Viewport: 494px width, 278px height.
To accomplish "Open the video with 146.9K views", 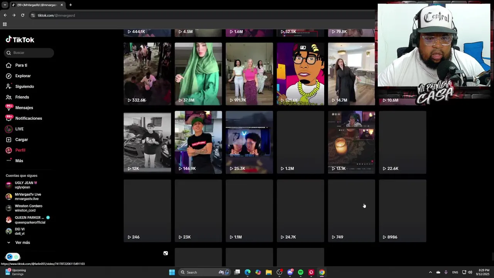I will [x=198, y=142].
